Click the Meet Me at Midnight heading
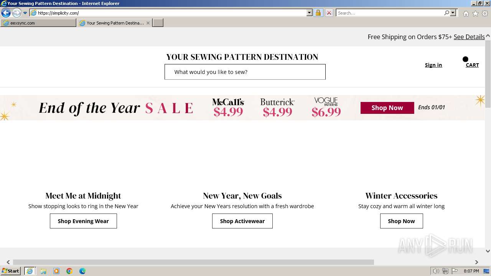Viewport: 491px width, 276px height. pos(83,195)
